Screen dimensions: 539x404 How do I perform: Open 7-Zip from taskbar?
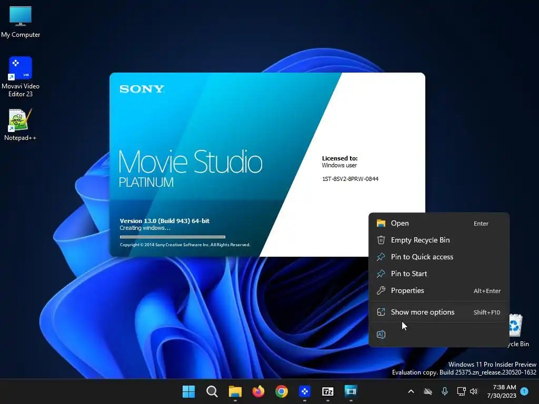coord(327,391)
